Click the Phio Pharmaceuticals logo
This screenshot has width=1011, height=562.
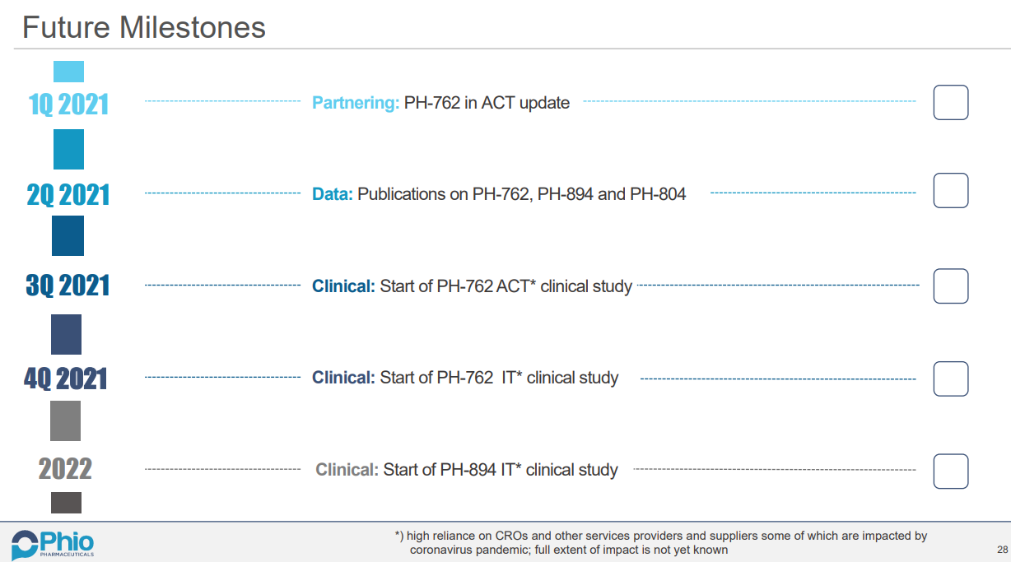tap(53, 544)
